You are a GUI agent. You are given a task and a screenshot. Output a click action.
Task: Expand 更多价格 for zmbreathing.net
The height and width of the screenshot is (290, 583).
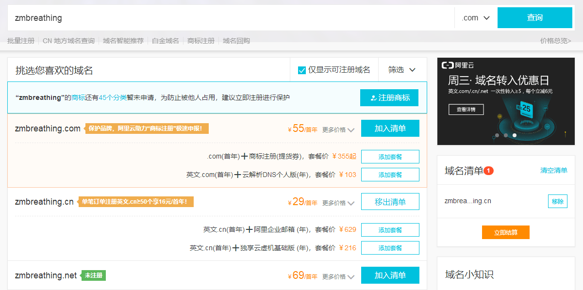point(338,277)
